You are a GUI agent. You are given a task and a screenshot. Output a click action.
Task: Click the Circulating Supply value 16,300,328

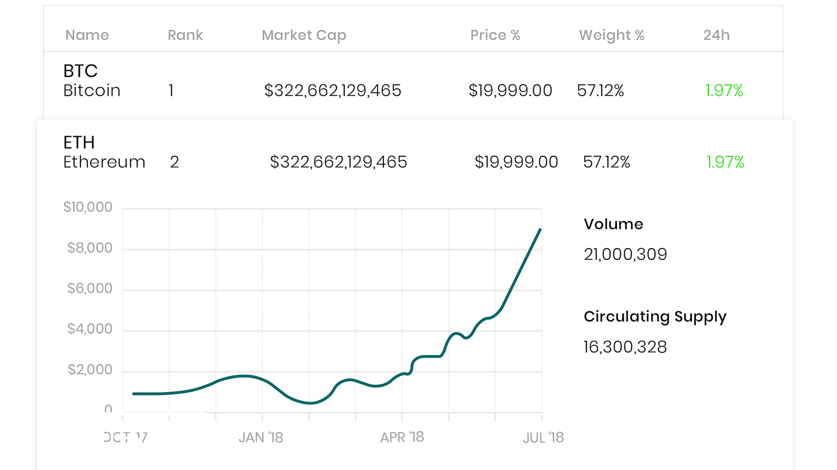tap(625, 346)
